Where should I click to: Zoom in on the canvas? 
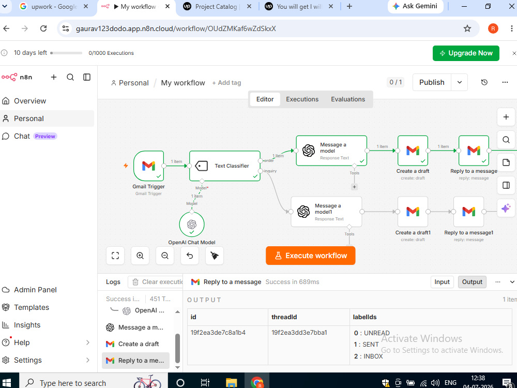(x=140, y=256)
